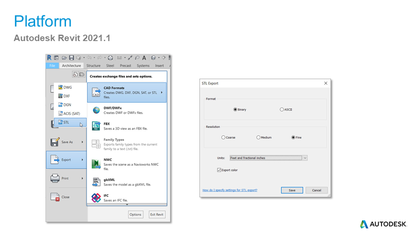Show recent documents icon in File menu
The image size is (411, 231).
pyautogui.click(x=75, y=74)
